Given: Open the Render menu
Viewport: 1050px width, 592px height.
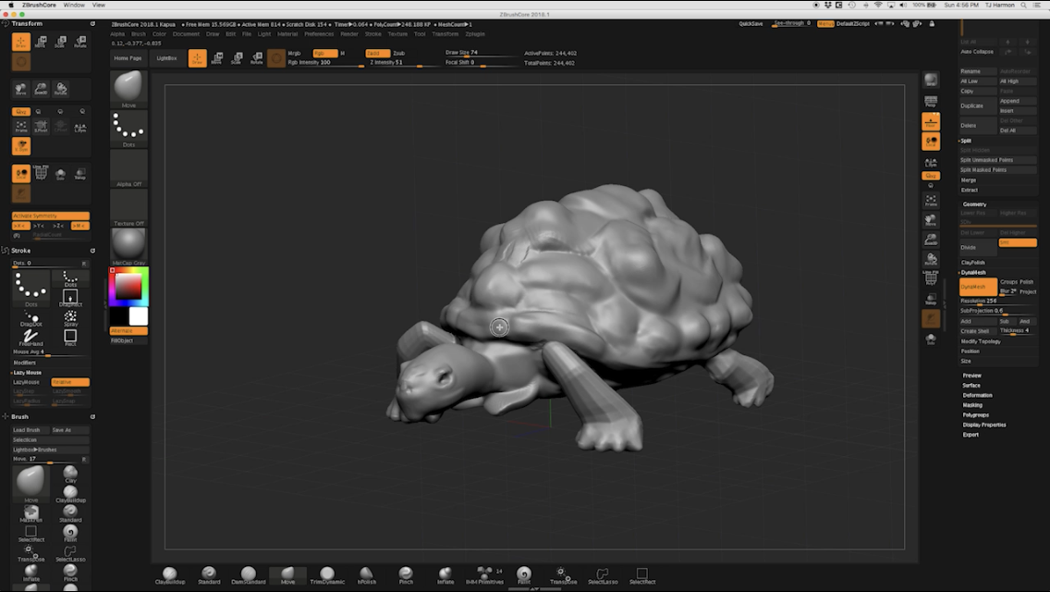Looking at the screenshot, I should tap(348, 34).
